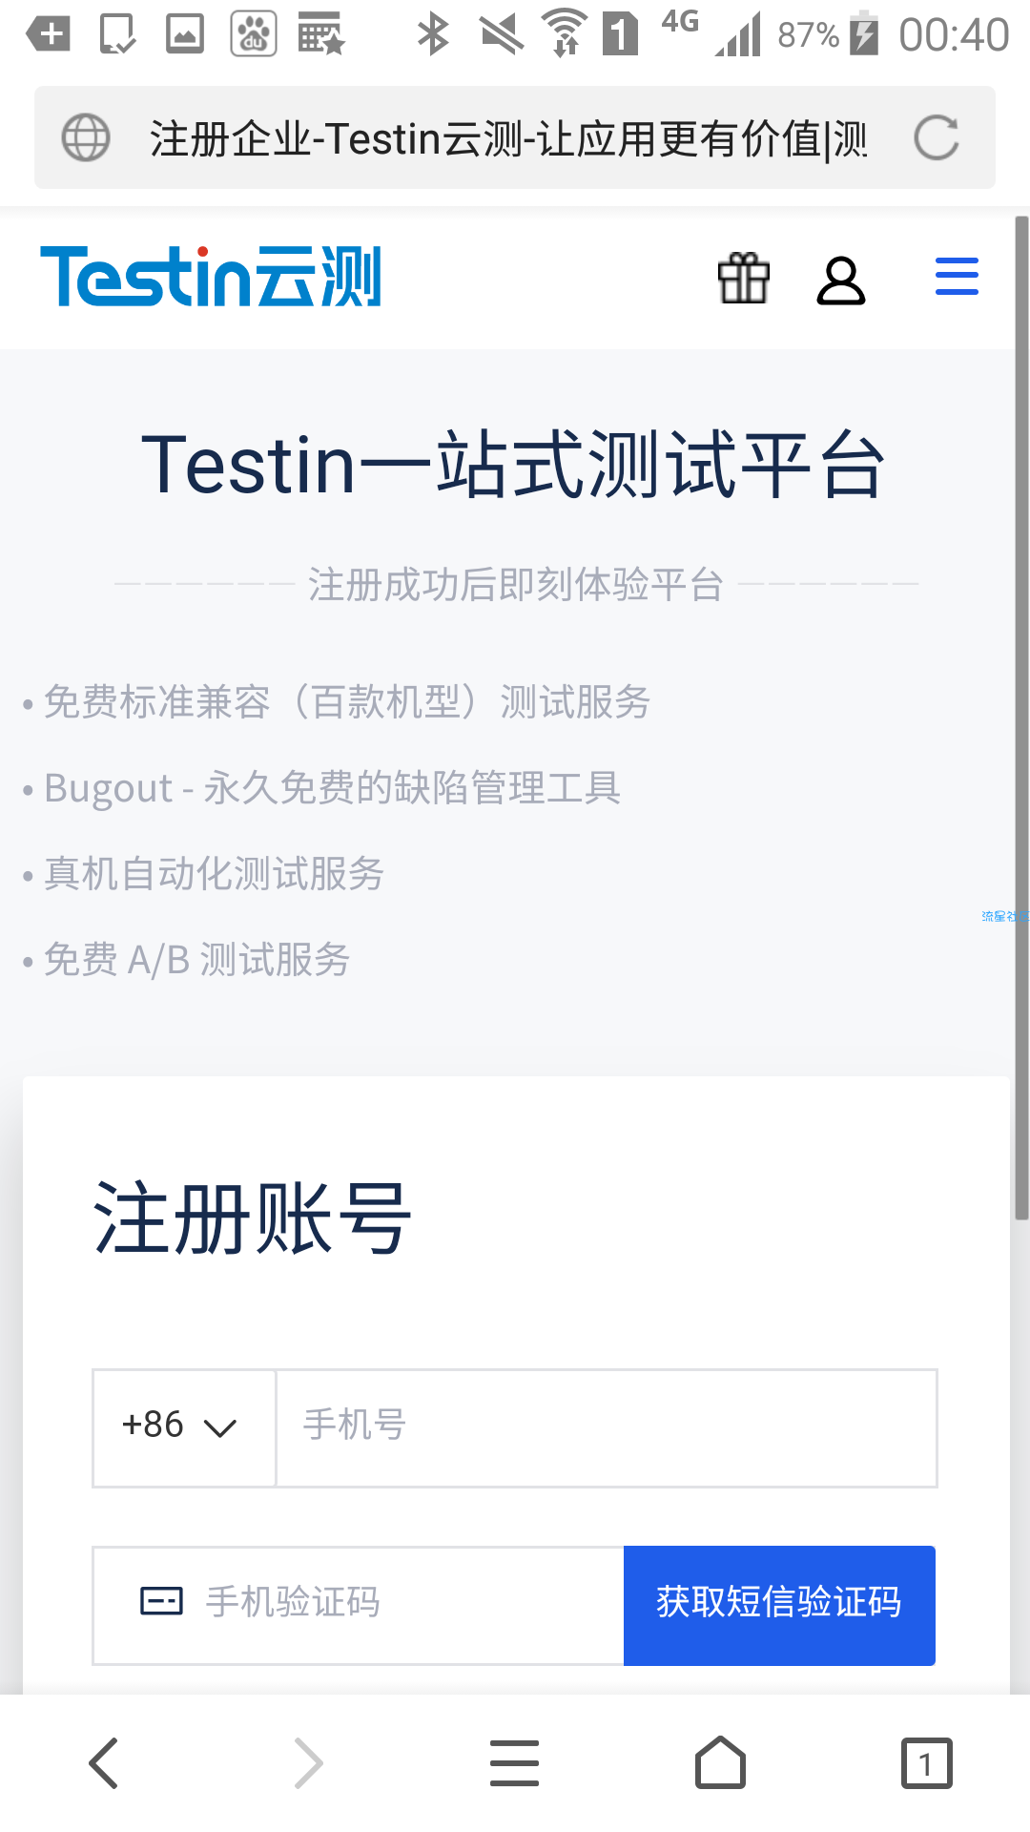Go back with browser back arrow

[x=103, y=1762]
